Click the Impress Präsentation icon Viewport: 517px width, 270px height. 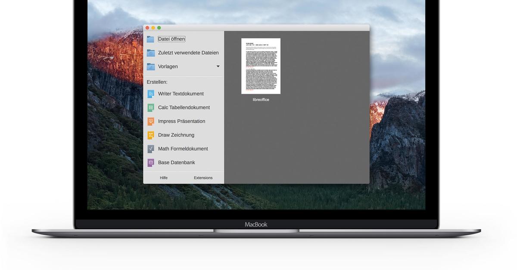(150, 121)
